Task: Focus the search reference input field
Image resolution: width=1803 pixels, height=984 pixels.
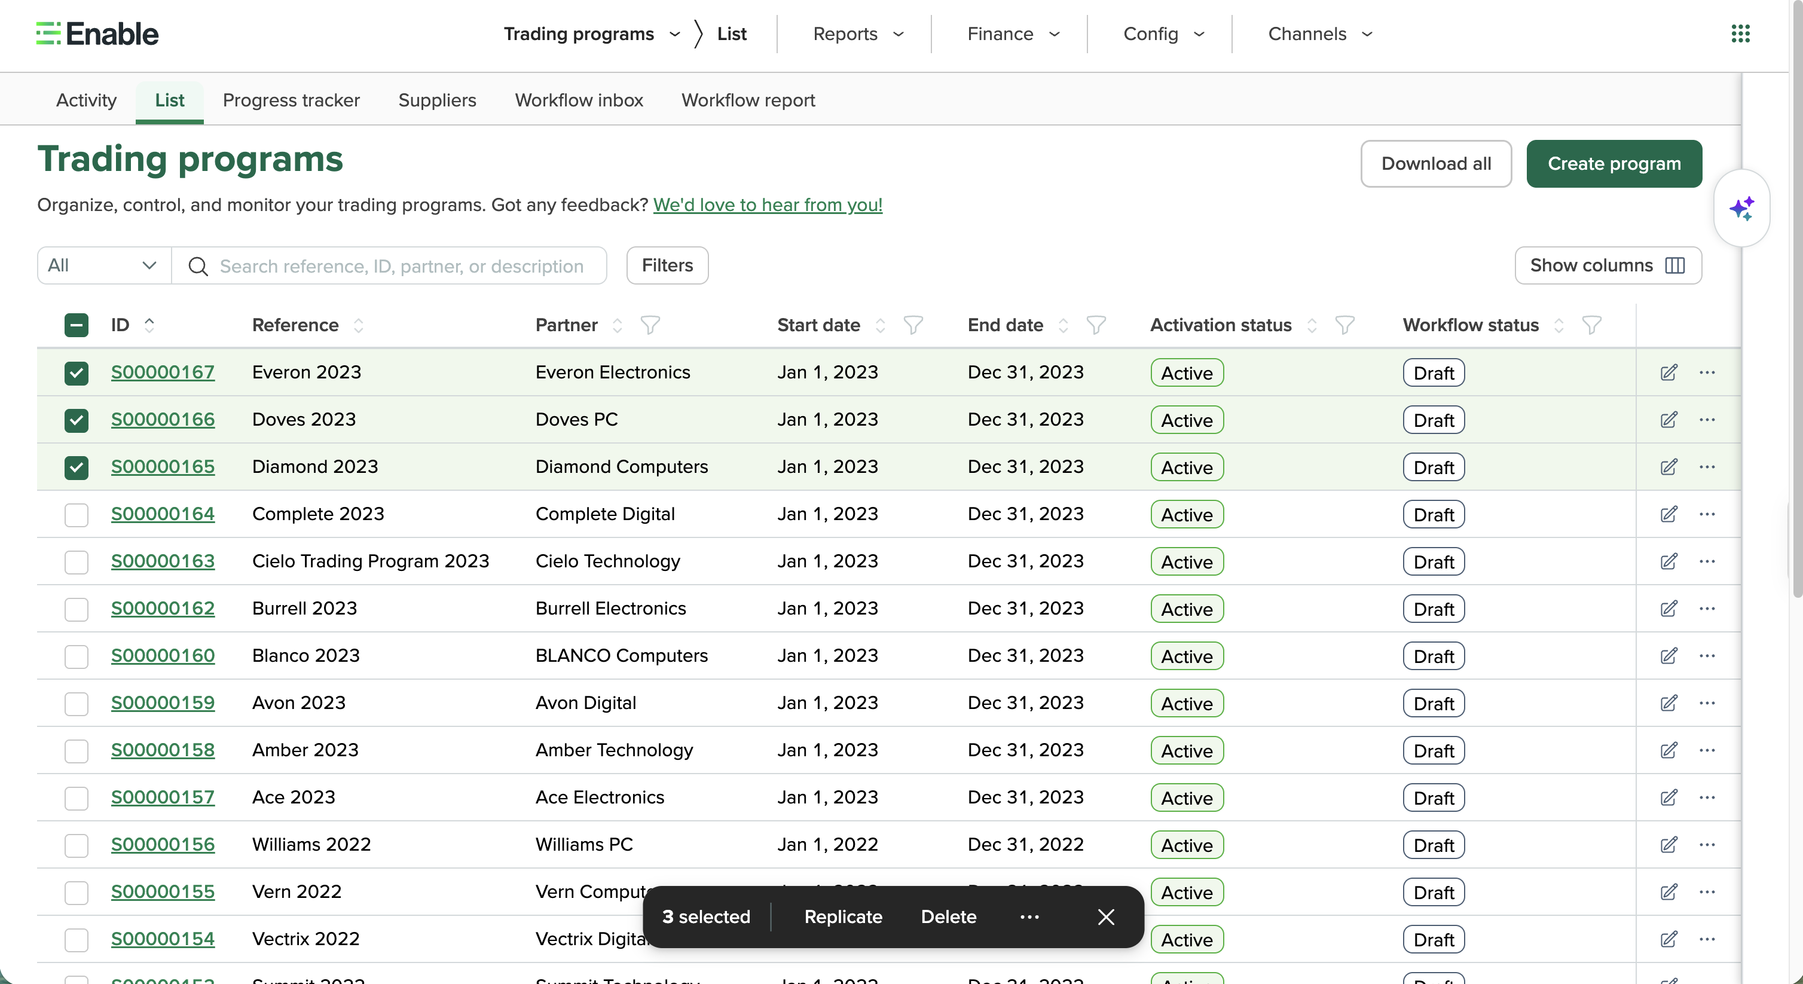Action: tap(389, 265)
